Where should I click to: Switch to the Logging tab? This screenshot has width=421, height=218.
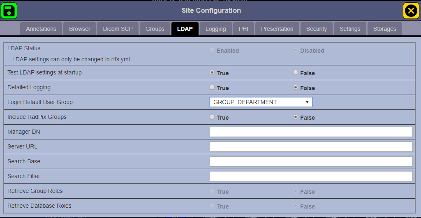[x=215, y=29]
